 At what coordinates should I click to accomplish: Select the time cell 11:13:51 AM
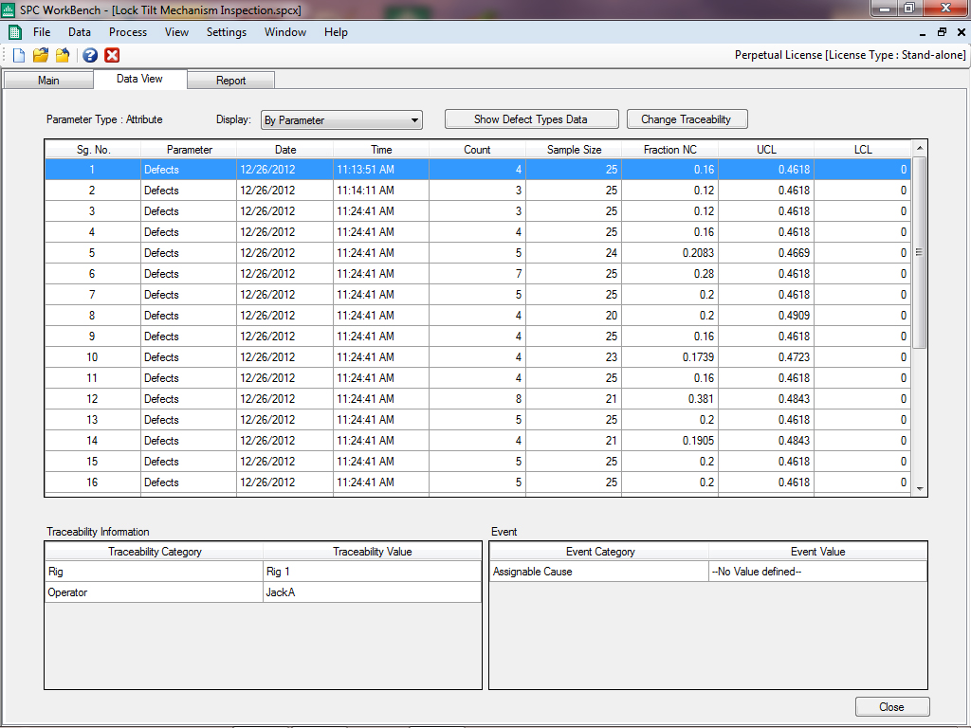point(381,170)
